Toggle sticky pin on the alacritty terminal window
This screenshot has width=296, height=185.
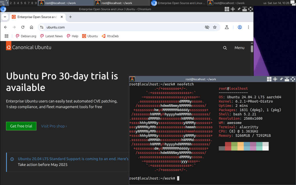click(x=281, y=79)
